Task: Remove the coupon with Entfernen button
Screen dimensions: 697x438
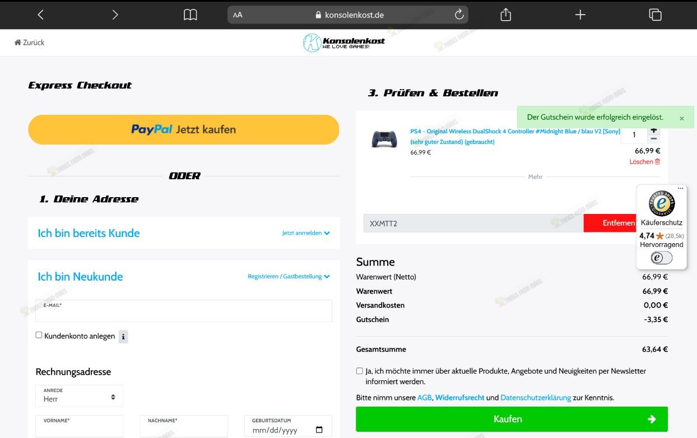Action: click(x=611, y=223)
